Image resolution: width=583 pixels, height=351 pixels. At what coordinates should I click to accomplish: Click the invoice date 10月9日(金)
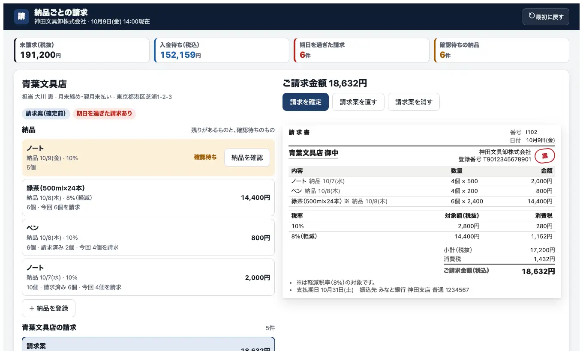click(x=540, y=140)
